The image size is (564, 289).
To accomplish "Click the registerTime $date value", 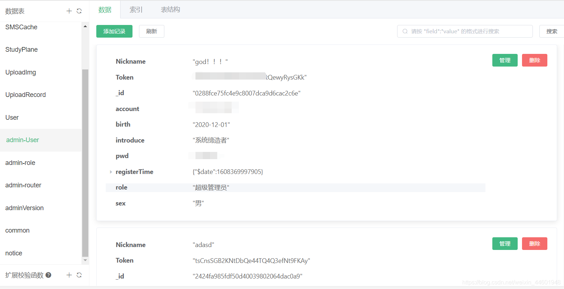I will coord(228,172).
